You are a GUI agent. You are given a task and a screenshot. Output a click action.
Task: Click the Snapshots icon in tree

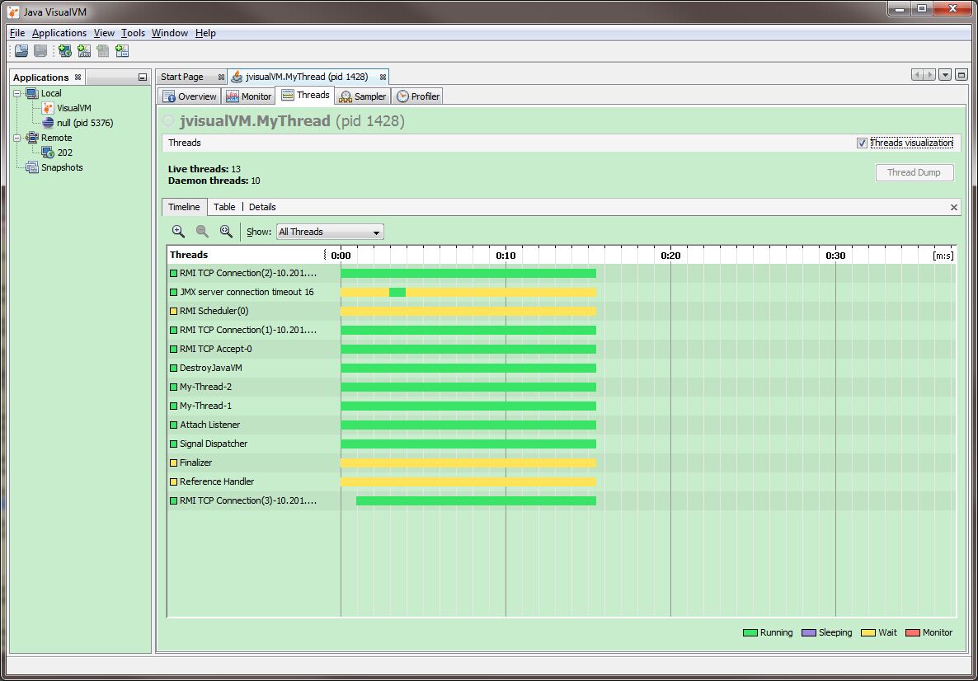coord(32,167)
